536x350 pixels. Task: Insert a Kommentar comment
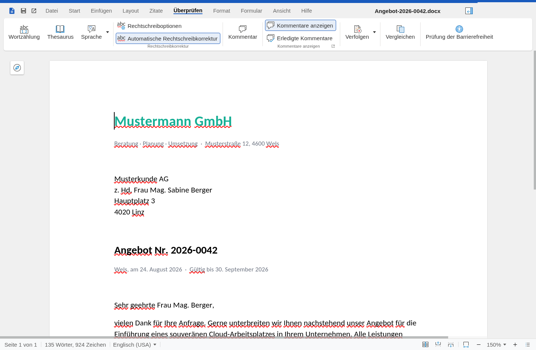pos(243,33)
